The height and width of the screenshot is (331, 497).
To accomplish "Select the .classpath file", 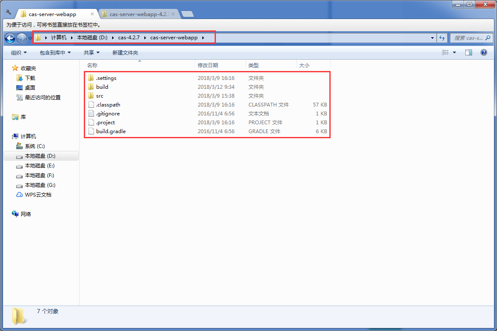I will pos(108,104).
